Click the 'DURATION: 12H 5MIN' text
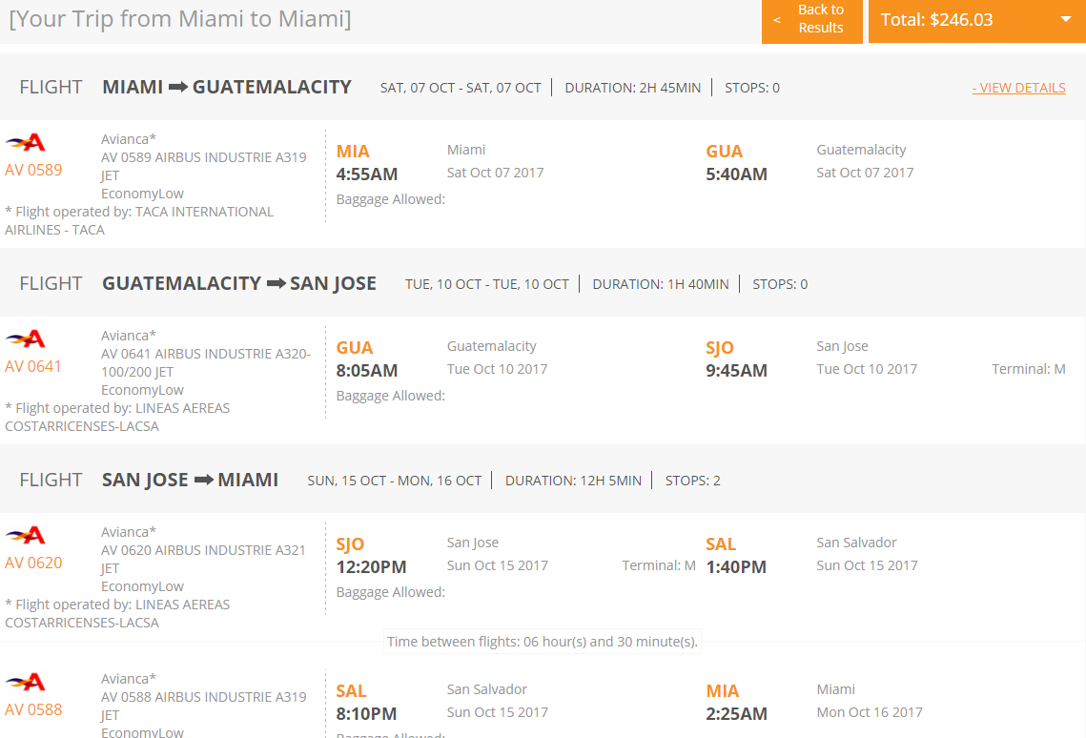The image size is (1086, 738). (x=573, y=482)
